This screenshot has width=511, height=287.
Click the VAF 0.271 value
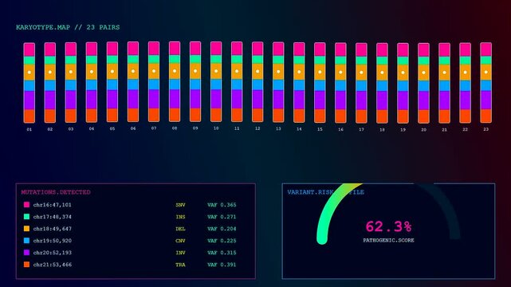222,217
